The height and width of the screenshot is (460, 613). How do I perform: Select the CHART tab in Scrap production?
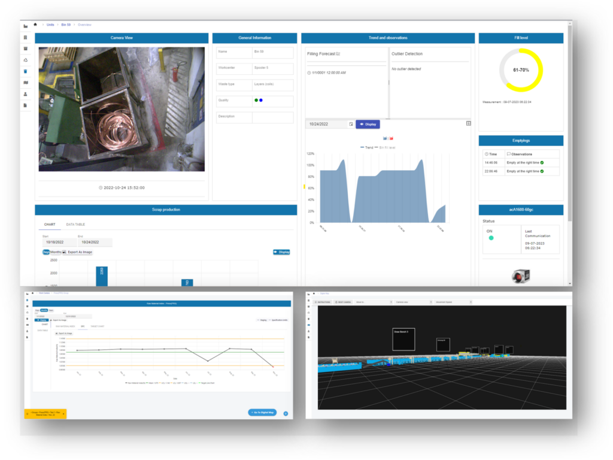point(50,223)
